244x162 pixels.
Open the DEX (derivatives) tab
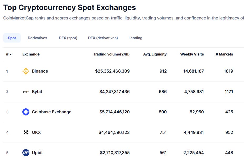click(103, 38)
